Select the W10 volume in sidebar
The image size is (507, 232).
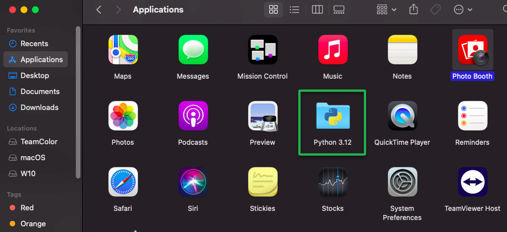[x=35, y=173]
